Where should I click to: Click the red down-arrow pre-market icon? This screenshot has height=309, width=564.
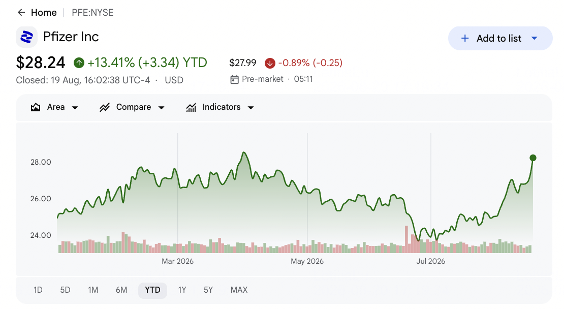pyautogui.click(x=270, y=63)
